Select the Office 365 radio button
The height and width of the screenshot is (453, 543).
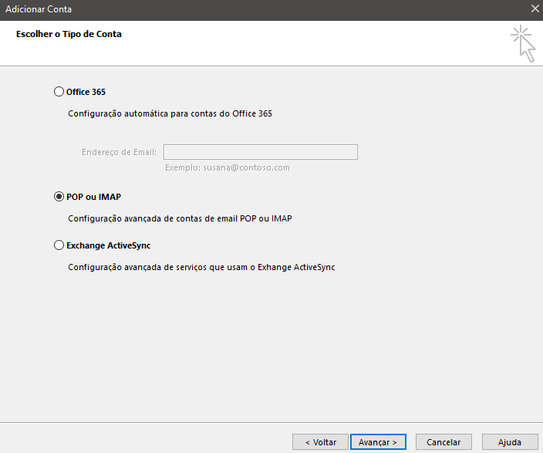coord(59,92)
